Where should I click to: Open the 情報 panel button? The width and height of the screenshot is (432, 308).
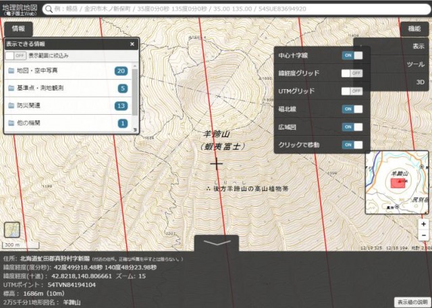[x=18, y=28]
